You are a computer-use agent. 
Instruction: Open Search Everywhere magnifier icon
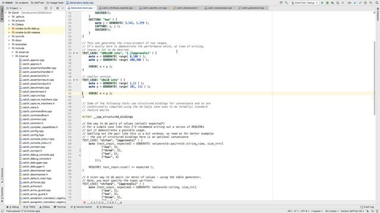(x=376, y=2)
